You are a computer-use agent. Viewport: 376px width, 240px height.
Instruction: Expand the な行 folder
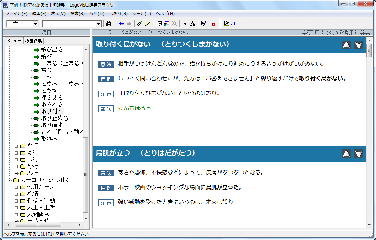[16, 146]
